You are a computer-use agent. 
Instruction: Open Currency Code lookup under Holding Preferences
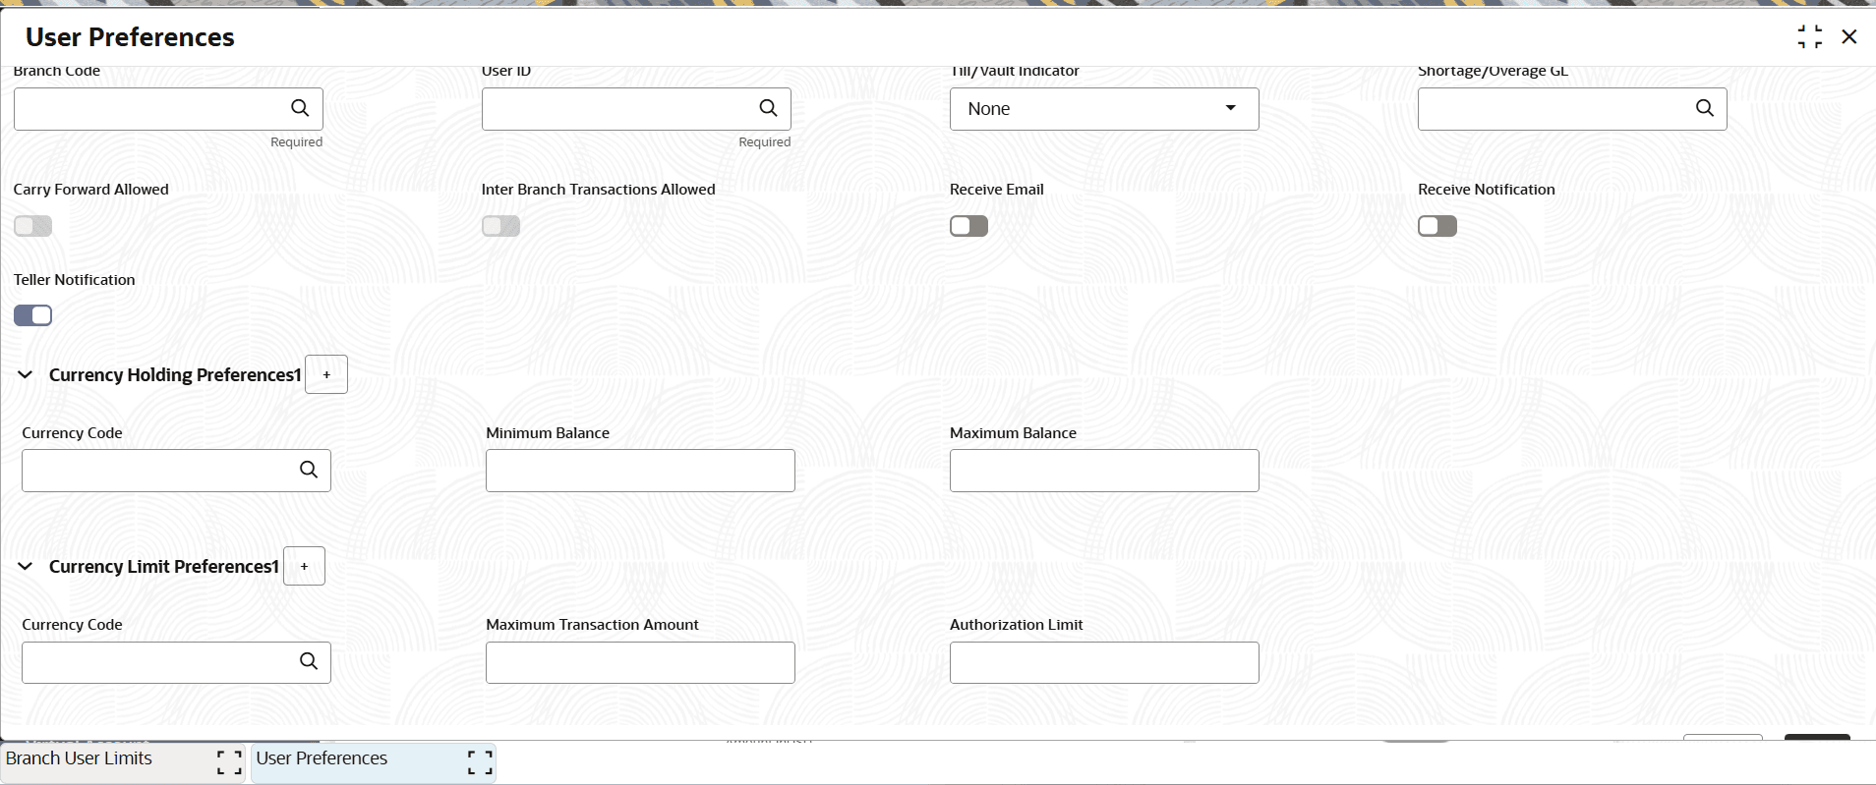tap(308, 470)
